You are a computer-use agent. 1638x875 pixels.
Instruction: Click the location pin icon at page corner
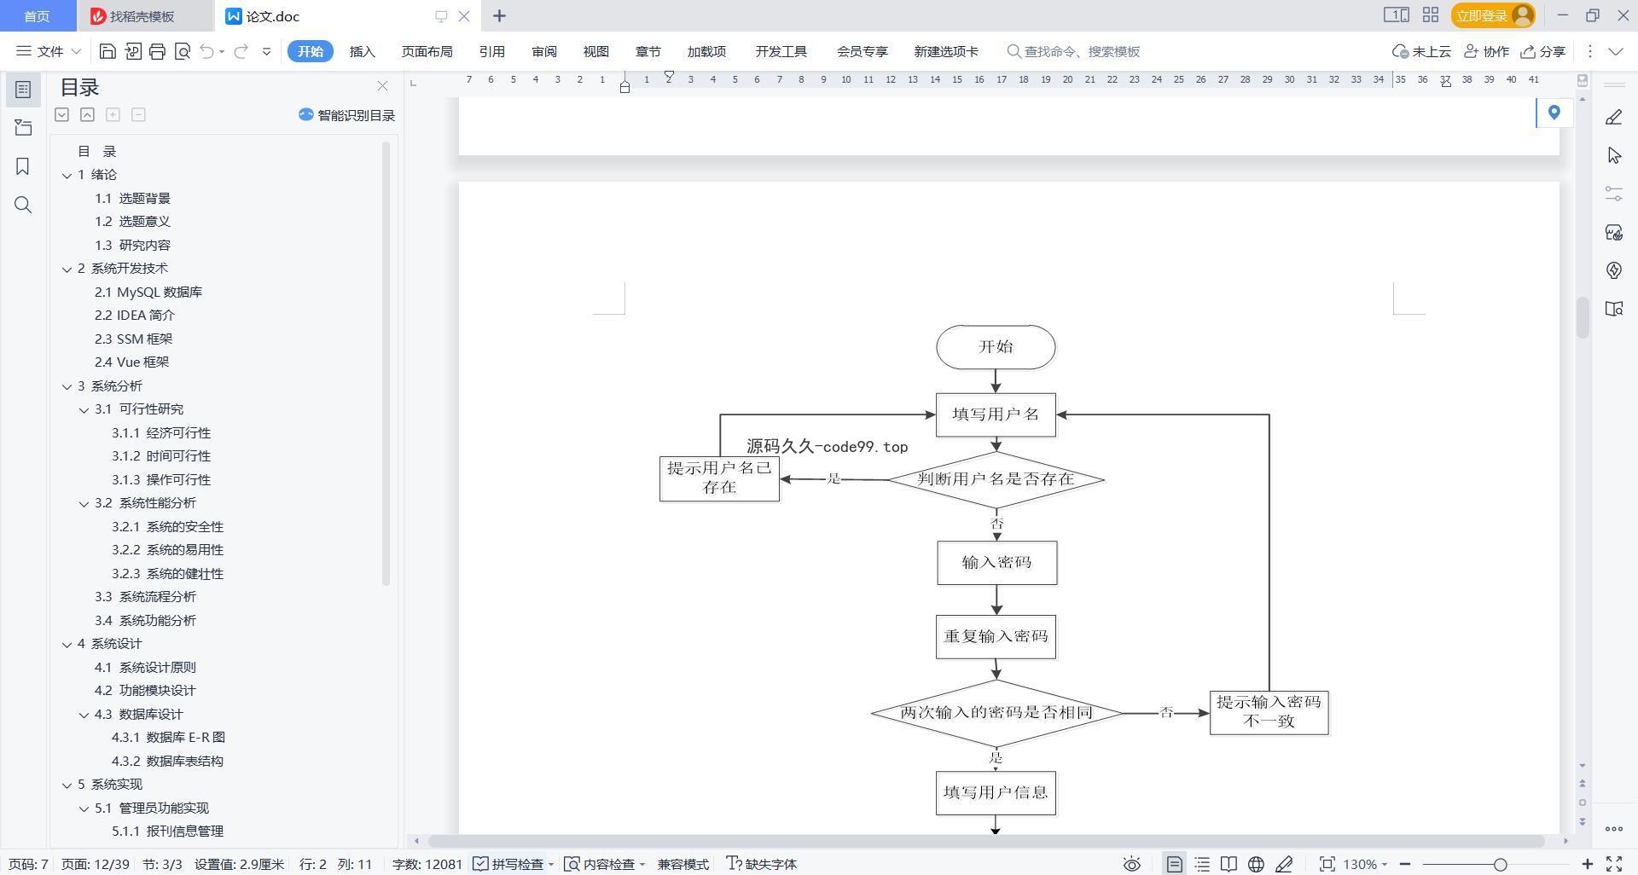pos(1554,113)
